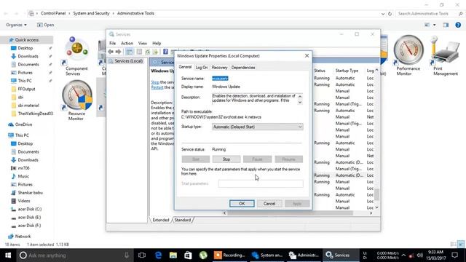Switch to Extended tab in Services
Image resolution: width=466 pixels, height=262 pixels.
click(x=160, y=220)
